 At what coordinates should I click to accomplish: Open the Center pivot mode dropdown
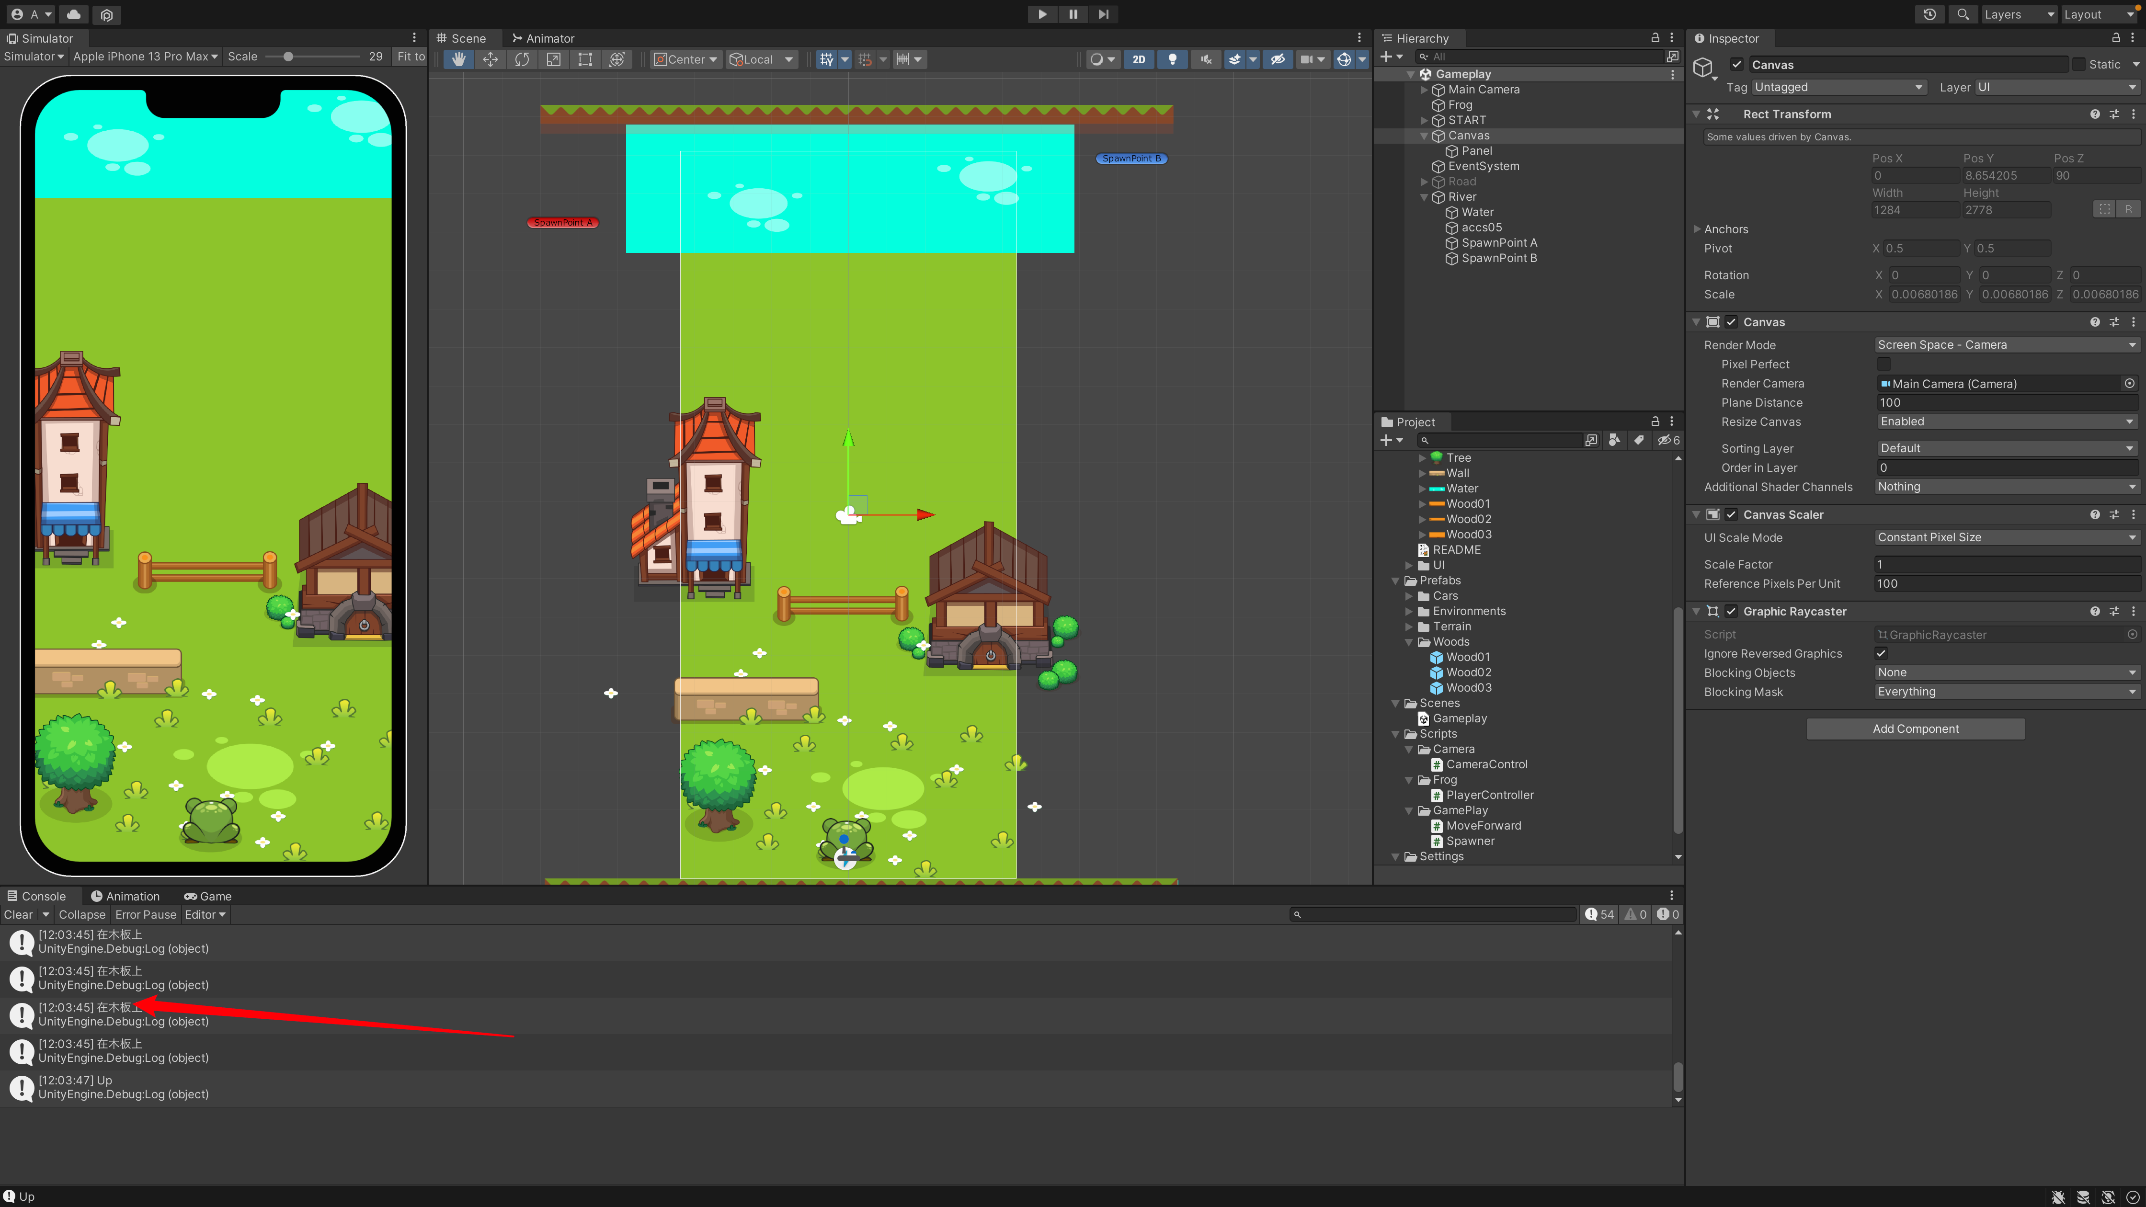click(685, 59)
